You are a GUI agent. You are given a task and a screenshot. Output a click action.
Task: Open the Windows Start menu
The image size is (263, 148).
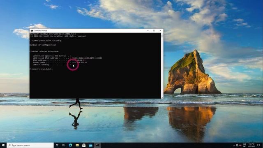pos(3,145)
